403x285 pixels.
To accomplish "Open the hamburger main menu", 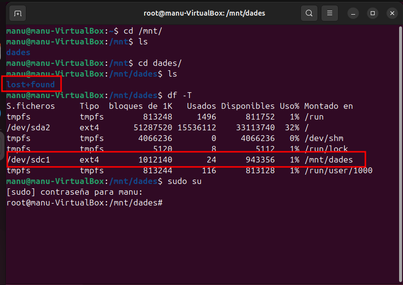I will click(x=330, y=13).
